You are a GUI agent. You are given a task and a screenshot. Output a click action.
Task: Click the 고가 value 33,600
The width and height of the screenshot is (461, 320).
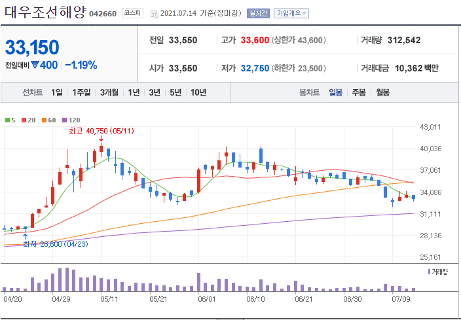click(x=255, y=41)
